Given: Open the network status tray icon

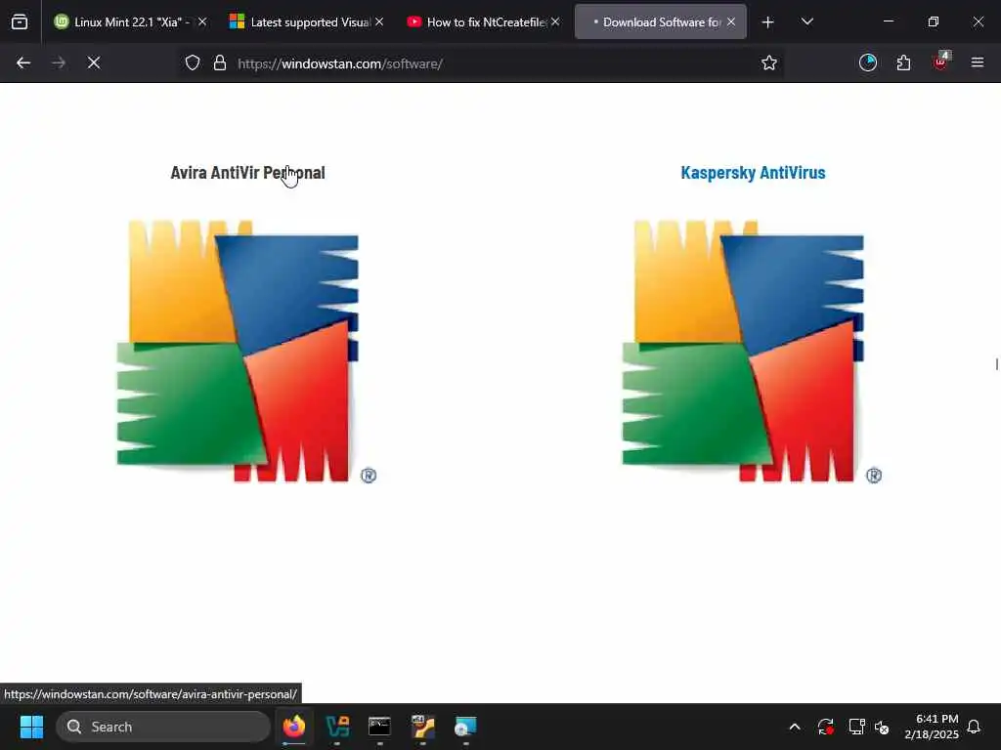Looking at the screenshot, I should [x=856, y=727].
